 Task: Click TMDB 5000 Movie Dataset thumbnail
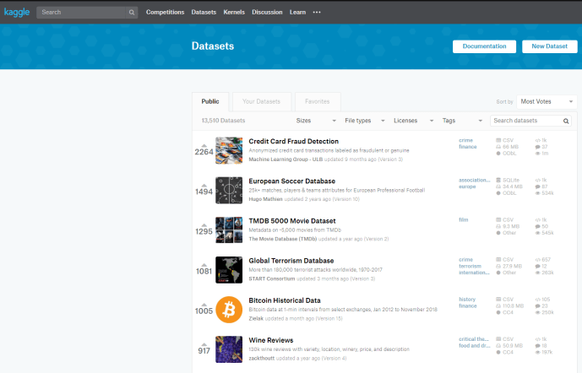click(229, 230)
